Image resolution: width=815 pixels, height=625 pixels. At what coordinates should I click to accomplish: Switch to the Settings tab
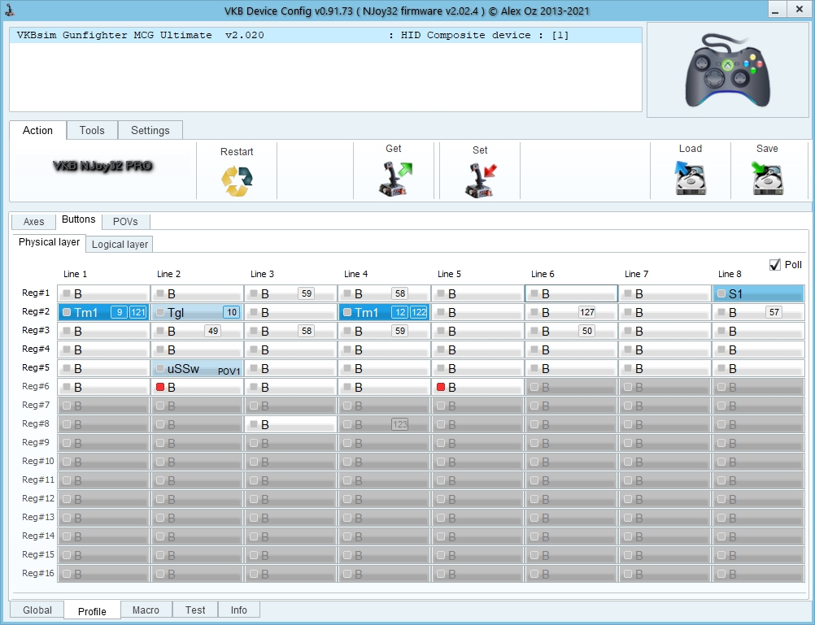150,130
